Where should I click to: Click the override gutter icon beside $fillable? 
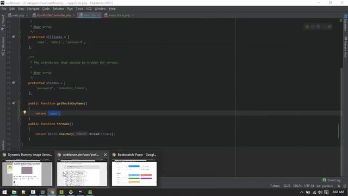(14, 36)
